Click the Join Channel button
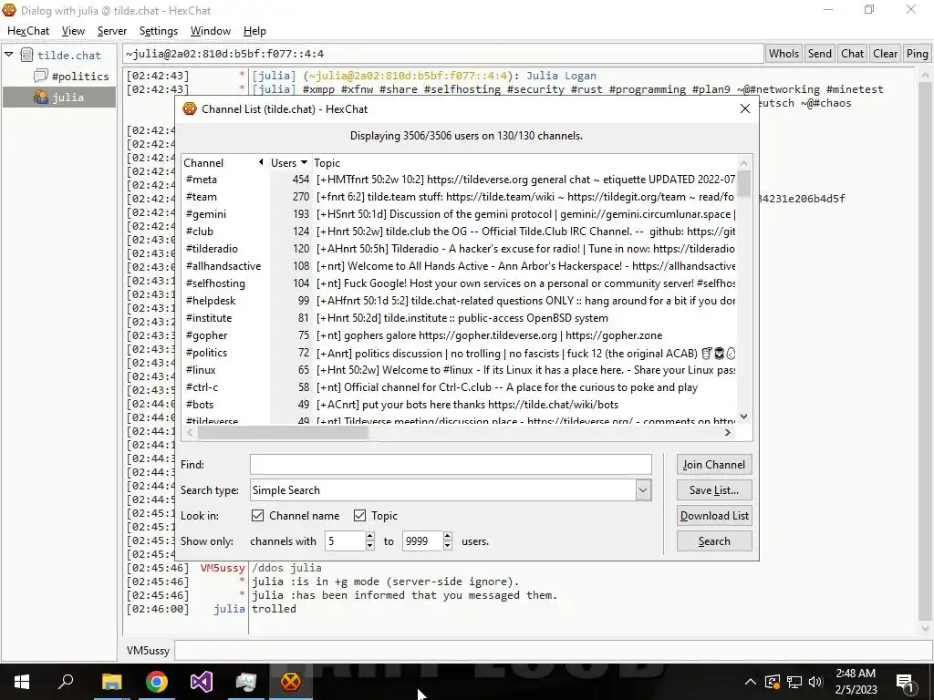Image resolution: width=934 pixels, height=700 pixels. tap(713, 464)
